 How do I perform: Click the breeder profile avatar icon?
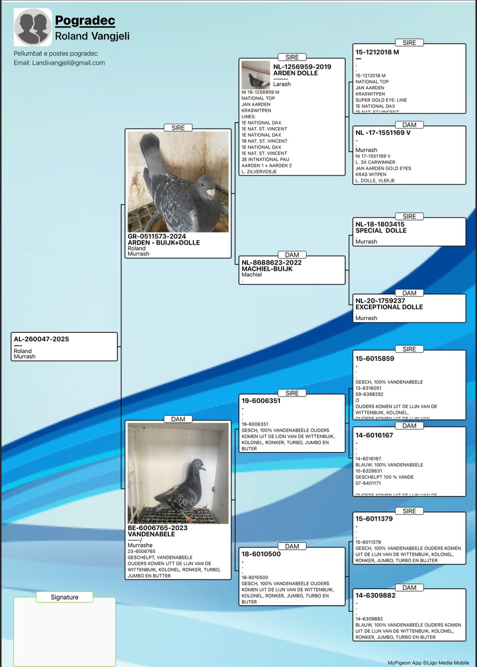click(33, 28)
